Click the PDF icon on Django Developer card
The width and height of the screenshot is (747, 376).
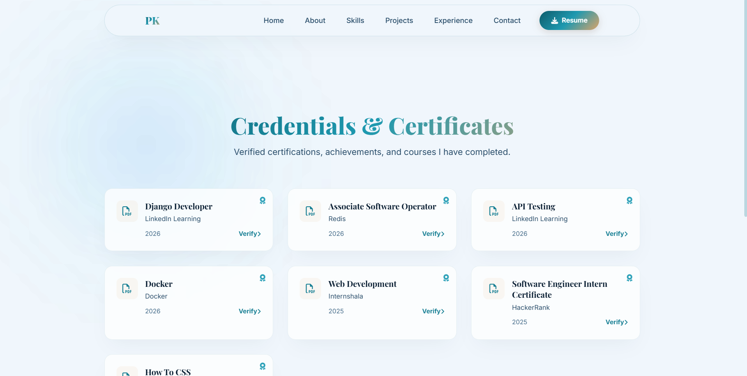click(x=127, y=211)
